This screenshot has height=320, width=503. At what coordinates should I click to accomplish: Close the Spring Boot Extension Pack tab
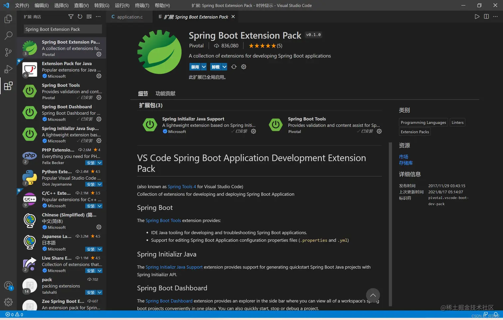[x=233, y=17]
